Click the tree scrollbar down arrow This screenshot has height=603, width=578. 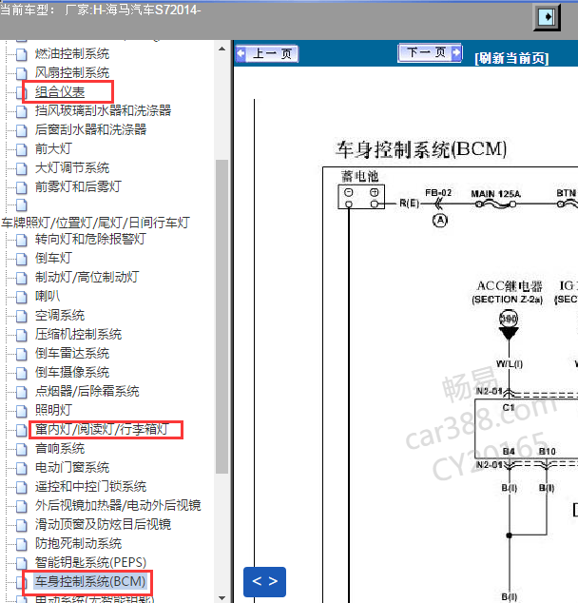pos(222,597)
